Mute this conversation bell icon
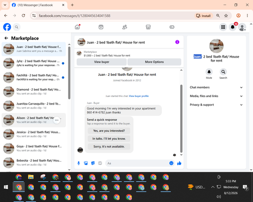 point(209,72)
